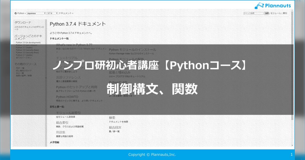Select Python 3.9 (in development) docs
The width and height of the screenshot is (305, 160).
[x=28, y=43]
